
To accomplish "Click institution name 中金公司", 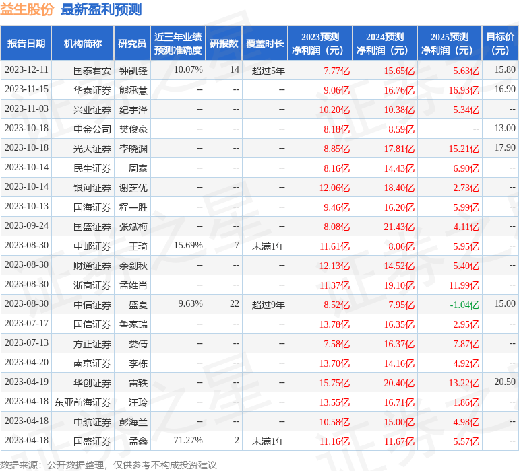I will pyautogui.click(x=92, y=129).
